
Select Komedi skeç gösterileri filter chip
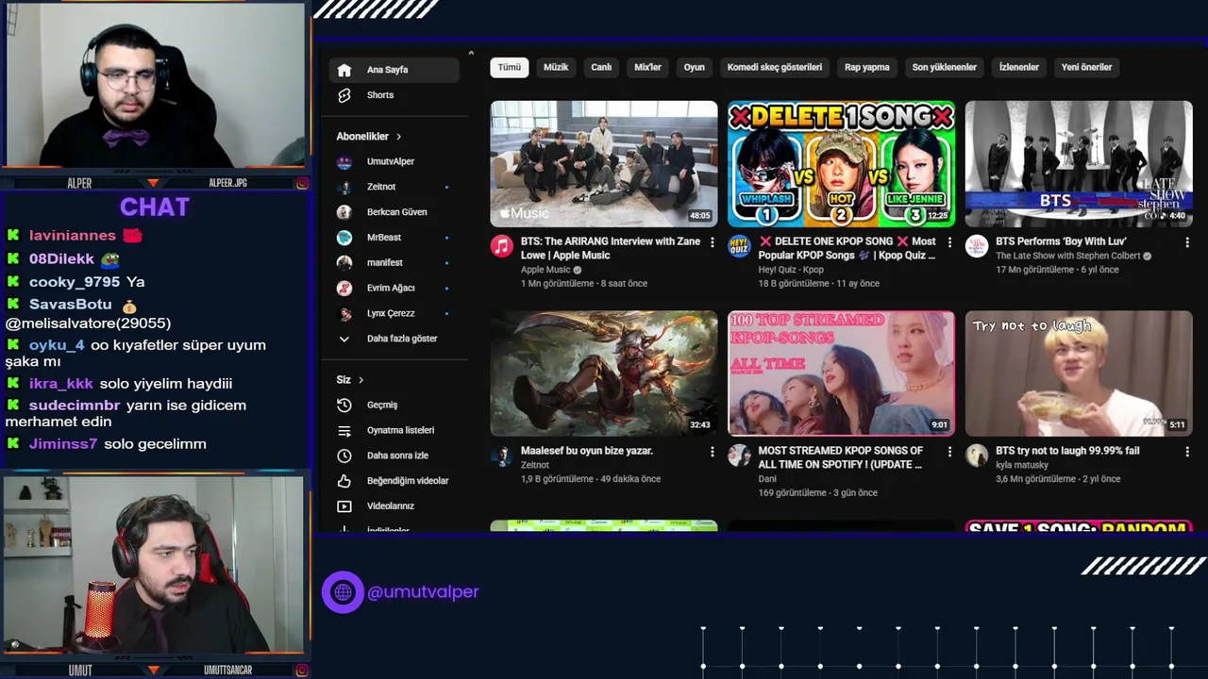(775, 67)
